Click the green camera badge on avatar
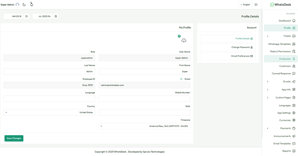This screenshot has width=298, height=156. click(x=179, y=36)
